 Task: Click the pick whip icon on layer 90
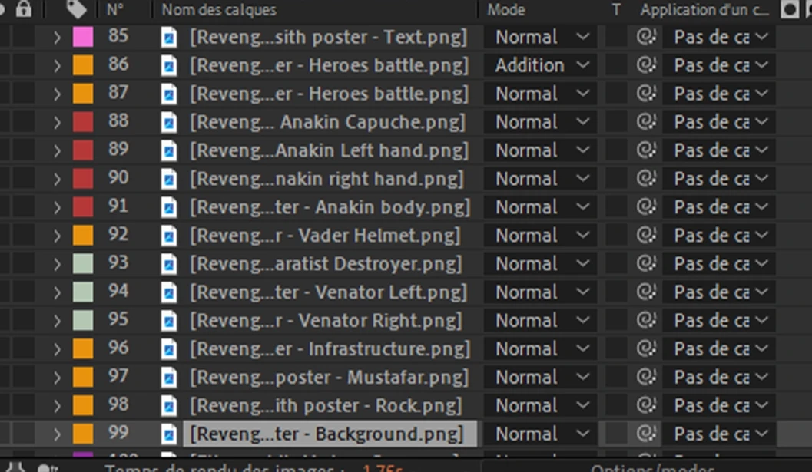646,179
